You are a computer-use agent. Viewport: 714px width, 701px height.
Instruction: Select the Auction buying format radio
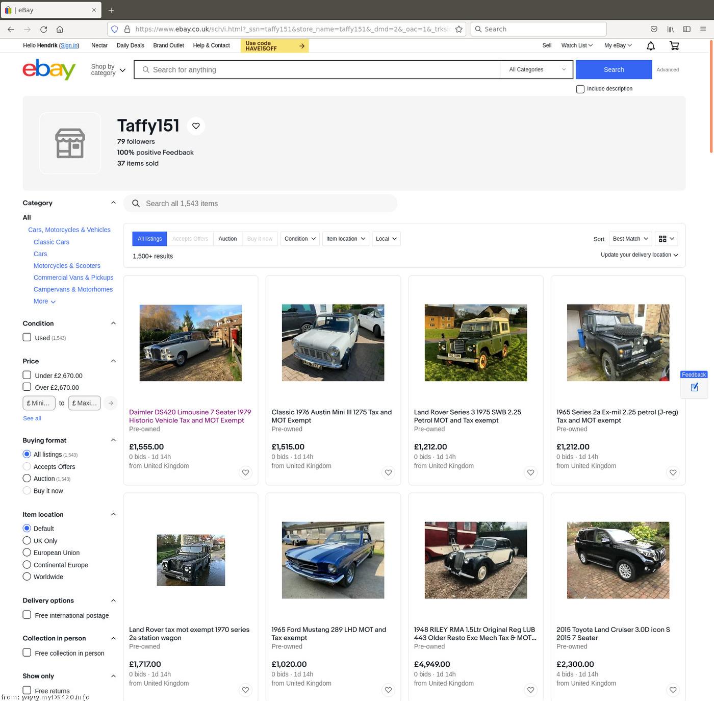tap(27, 479)
